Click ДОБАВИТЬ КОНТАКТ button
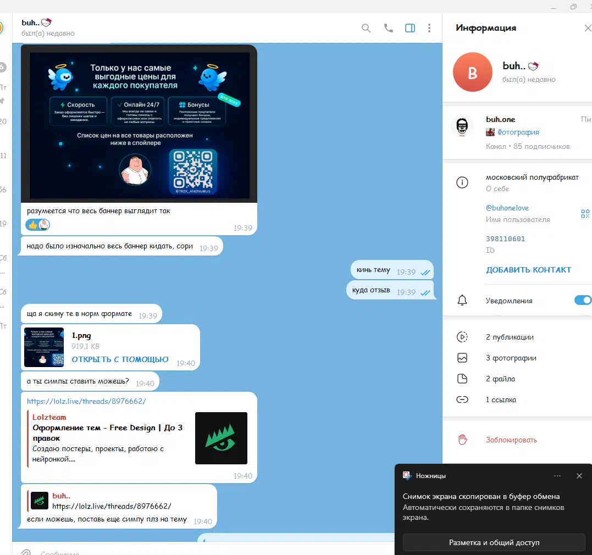Screen dimensions: 592x555 (528, 270)
